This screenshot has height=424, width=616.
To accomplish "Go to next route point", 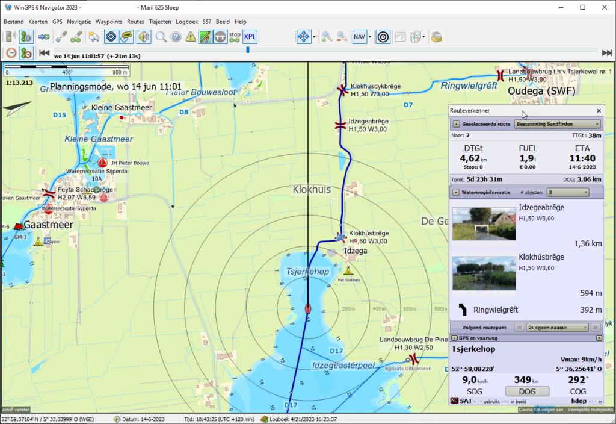I will point(595,327).
